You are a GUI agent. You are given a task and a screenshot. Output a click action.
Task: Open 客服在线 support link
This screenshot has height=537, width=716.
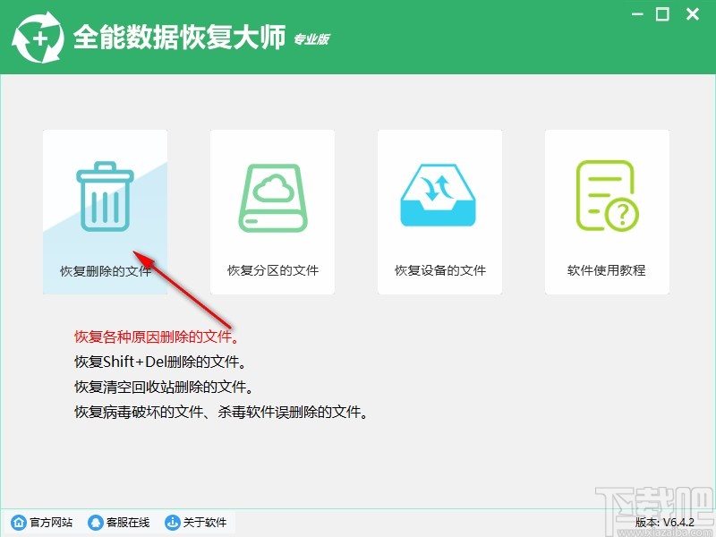(128, 522)
